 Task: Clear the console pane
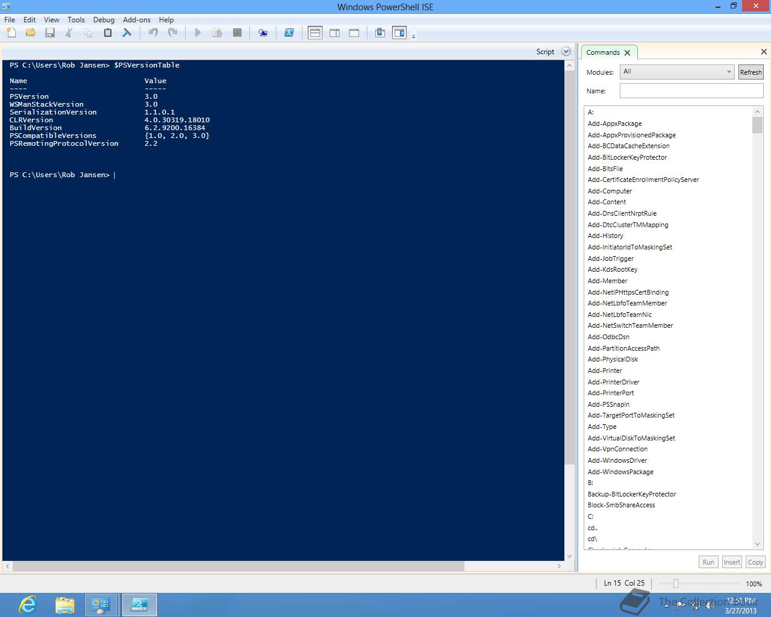click(x=127, y=33)
